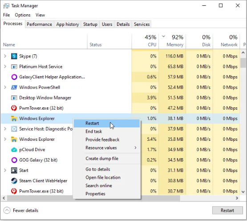Choose Provide feedback in the context menu
247x221 pixels.
tap(107, 139)
